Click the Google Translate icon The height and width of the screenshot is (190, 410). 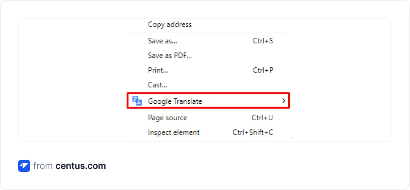pyautogui.click(x=137, y=101)
